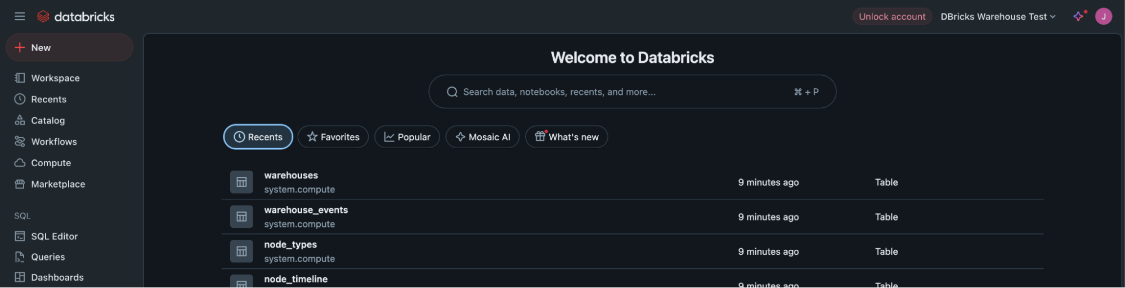Screen dimensions: 1125x288
Task: Click the Databricks logo
Action: 76,17
